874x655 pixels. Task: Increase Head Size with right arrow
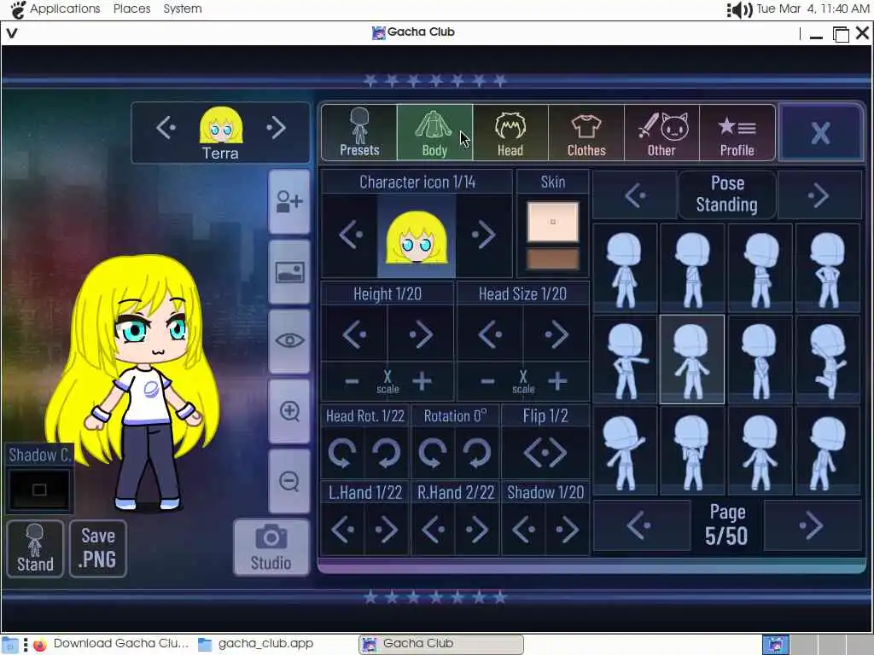point(556,334)
